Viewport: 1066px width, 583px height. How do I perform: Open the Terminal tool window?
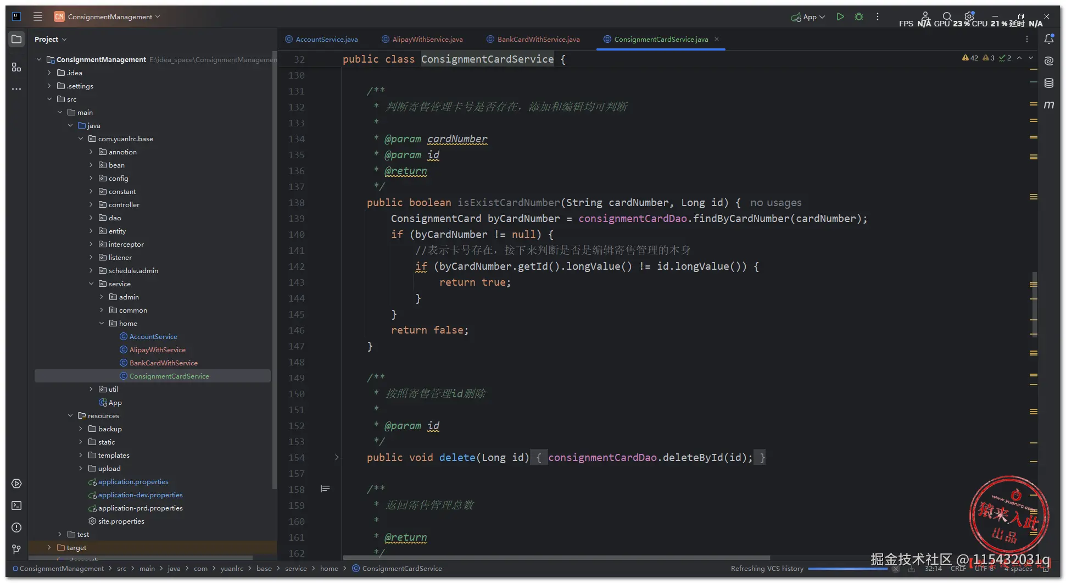[16, 506]
